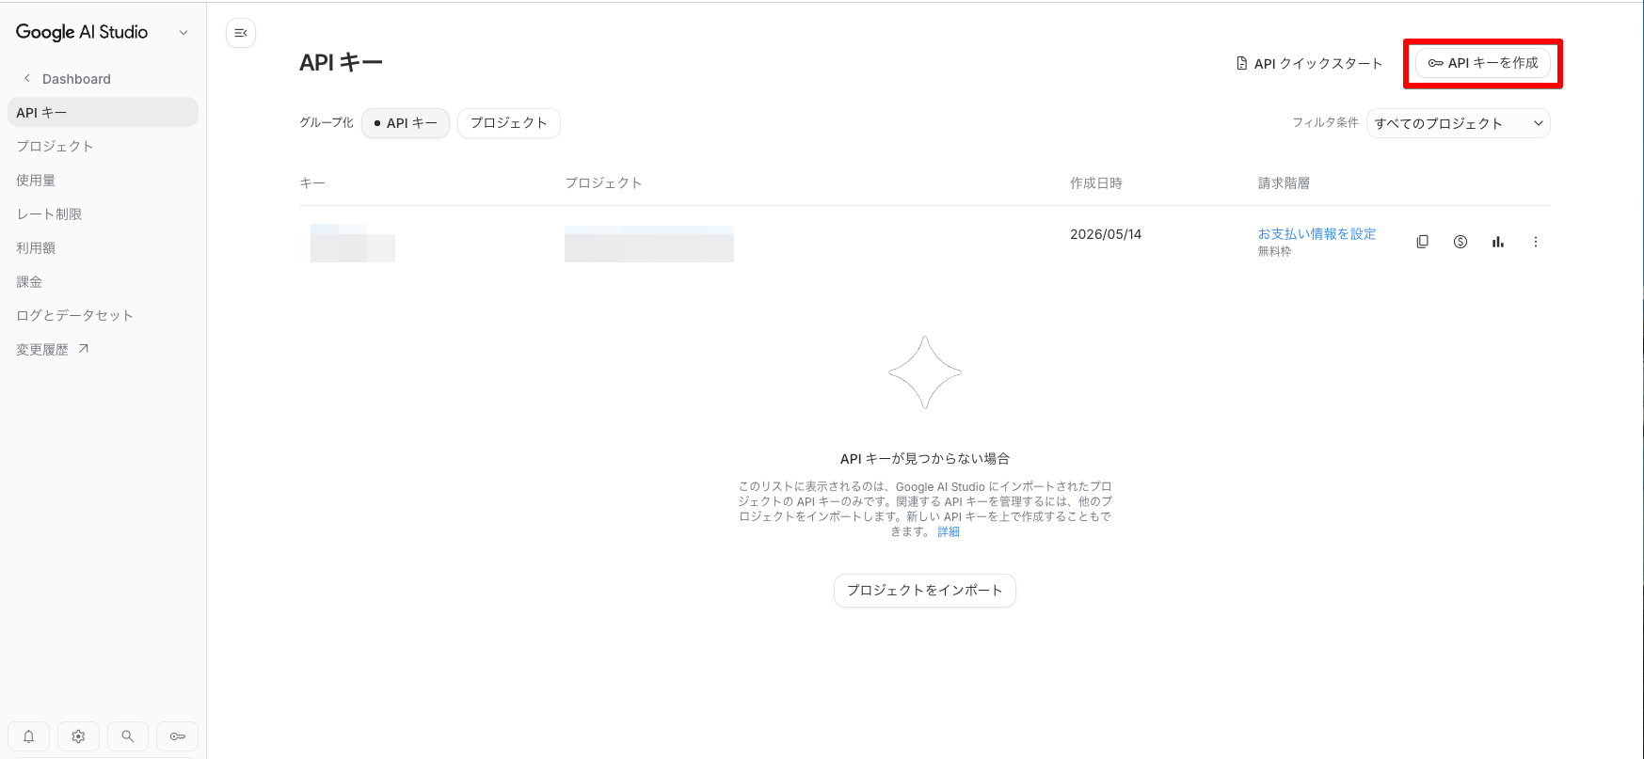Click the API キーが見つからない場合 heading
Image resolution: width=1644 pixels, height=759 pixels.
coord(924,458)
